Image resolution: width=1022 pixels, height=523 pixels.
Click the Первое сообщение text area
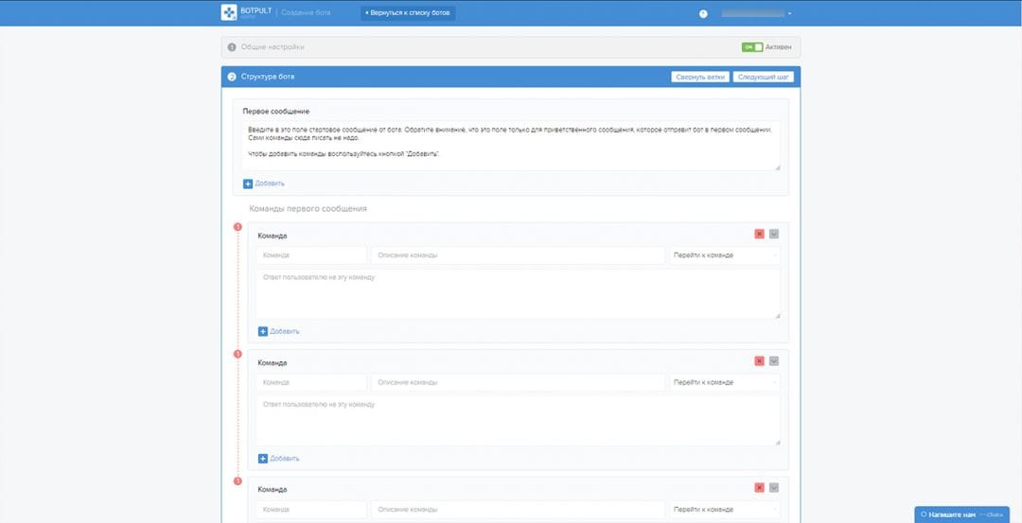click(x=509, y=146)
